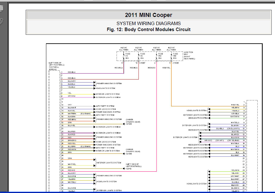
Task: Click '(OR GRY)' note at right pin 14
Action: click(x=220, y=140)
